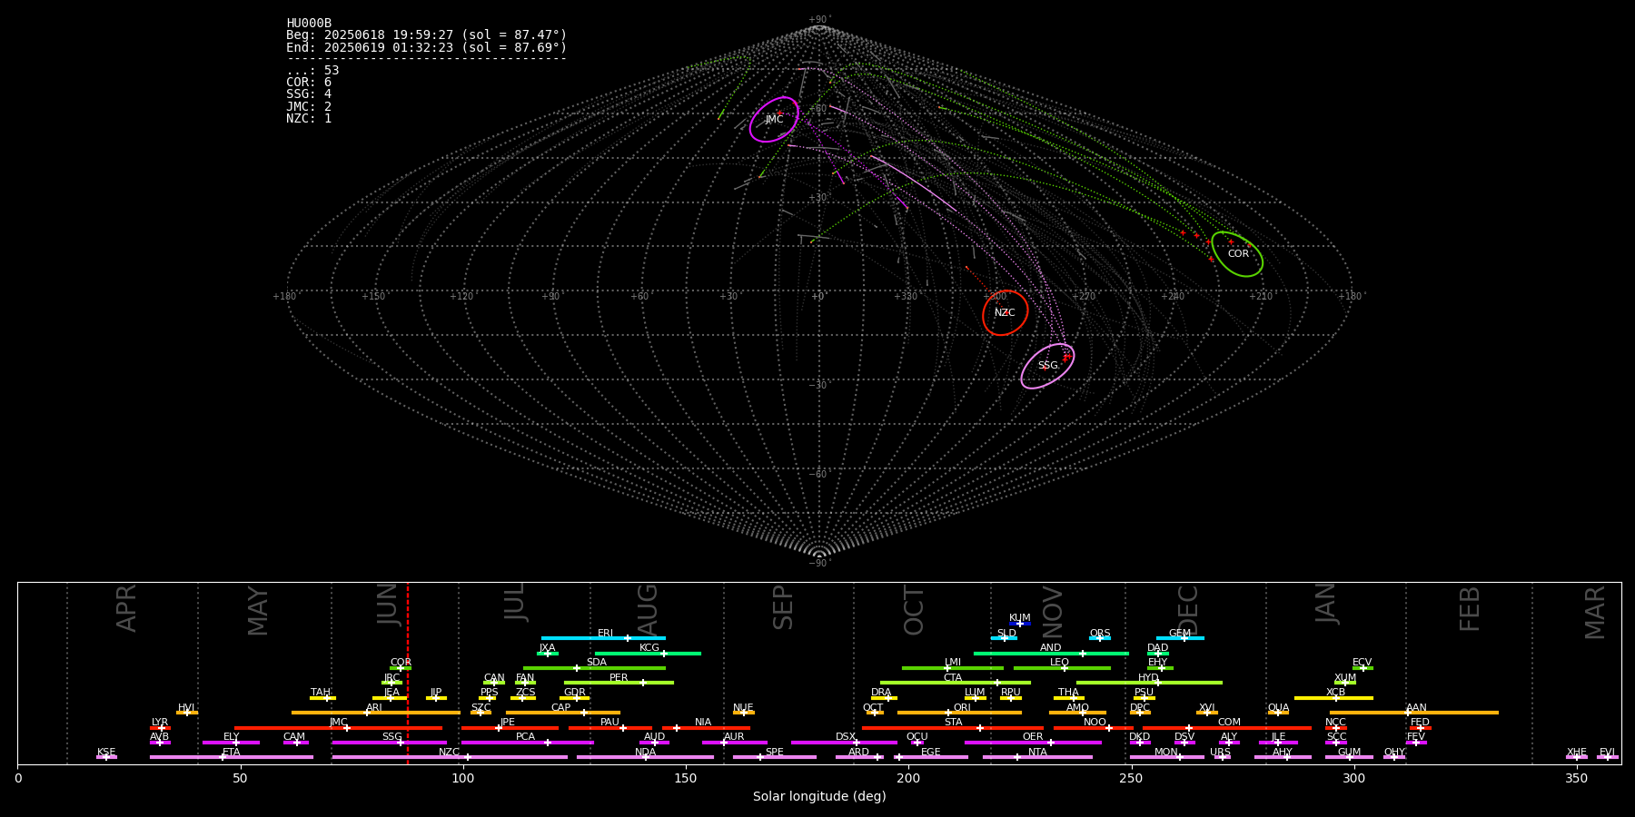Click the CAP shower label in timeline
1635x817 pixels.
point(561,708)
